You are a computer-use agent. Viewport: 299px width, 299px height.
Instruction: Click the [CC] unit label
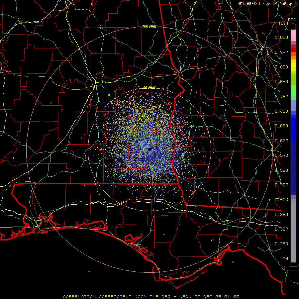pyautogui.click(x=284, y=23)
